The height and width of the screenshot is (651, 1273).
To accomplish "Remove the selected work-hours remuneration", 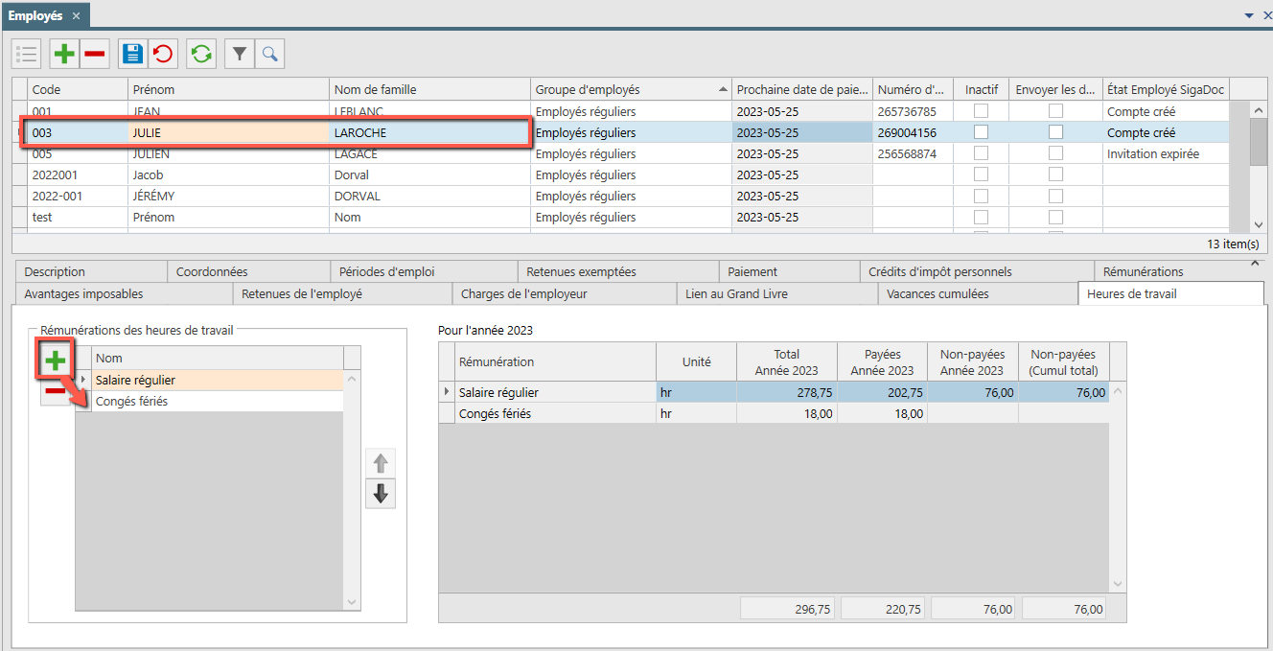I will pyautogui.click(x=57, y=391).
